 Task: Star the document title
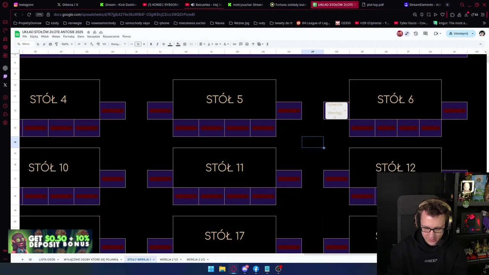point(88,32)
